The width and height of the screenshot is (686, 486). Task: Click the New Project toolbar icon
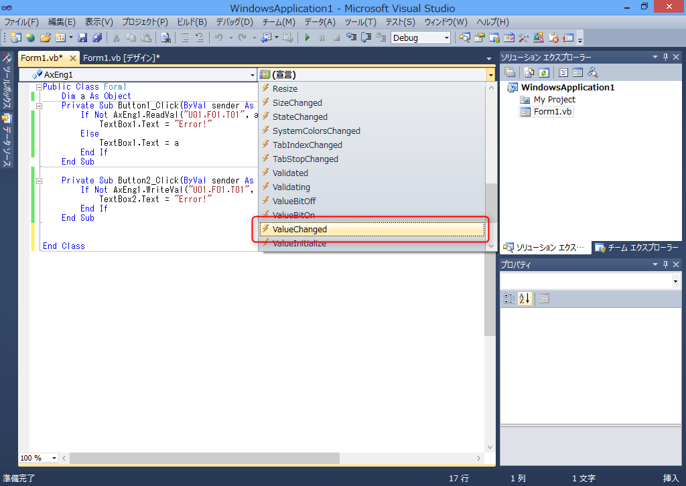[16, 38]
